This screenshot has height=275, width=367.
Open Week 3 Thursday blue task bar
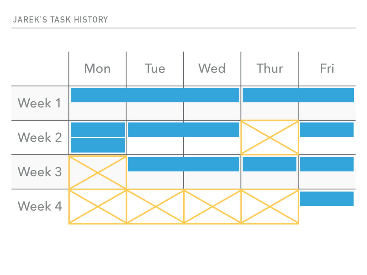point(270,164)
